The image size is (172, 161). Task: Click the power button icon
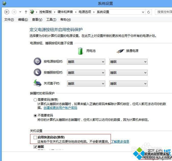click(x=37, y=61)
